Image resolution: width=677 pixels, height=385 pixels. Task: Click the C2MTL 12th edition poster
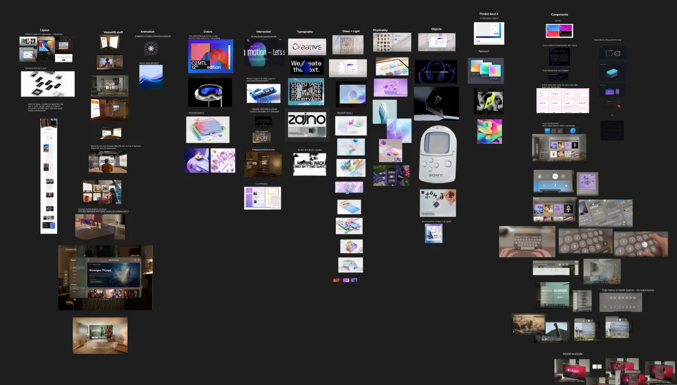(x=210, y=56)
